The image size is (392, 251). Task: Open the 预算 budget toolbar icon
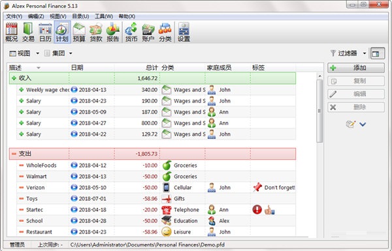79,32
